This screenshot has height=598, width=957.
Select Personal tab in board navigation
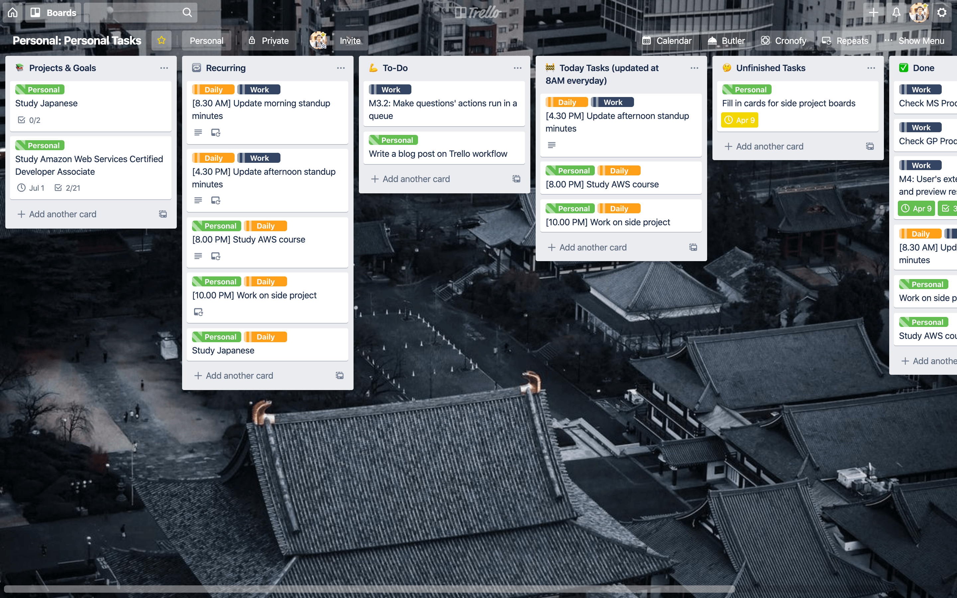(x=206, y=40)
